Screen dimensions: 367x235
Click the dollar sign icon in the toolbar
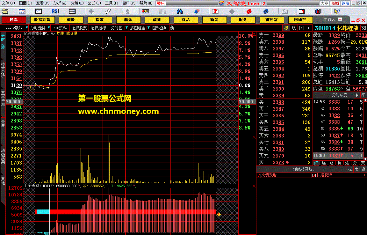pyautogui.click(x=127, y=11)
